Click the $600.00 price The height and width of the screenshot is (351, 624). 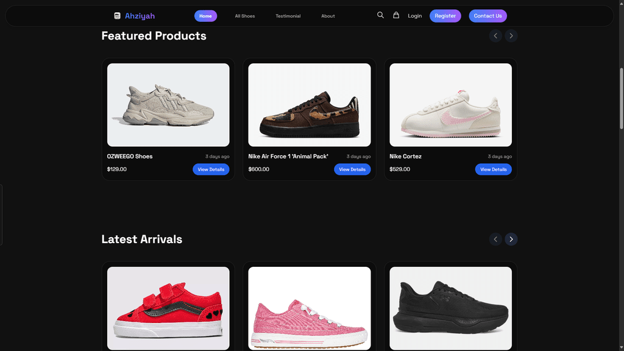pos(258,169)
